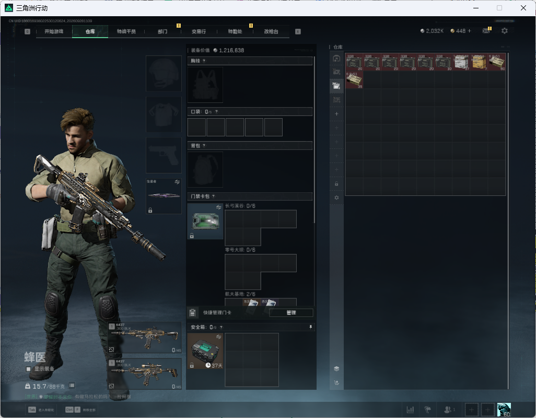Viewport: 536px width, 418px height.
Task: Select second K437 scoped rifle slot
Action: click(x=145, y=374)
